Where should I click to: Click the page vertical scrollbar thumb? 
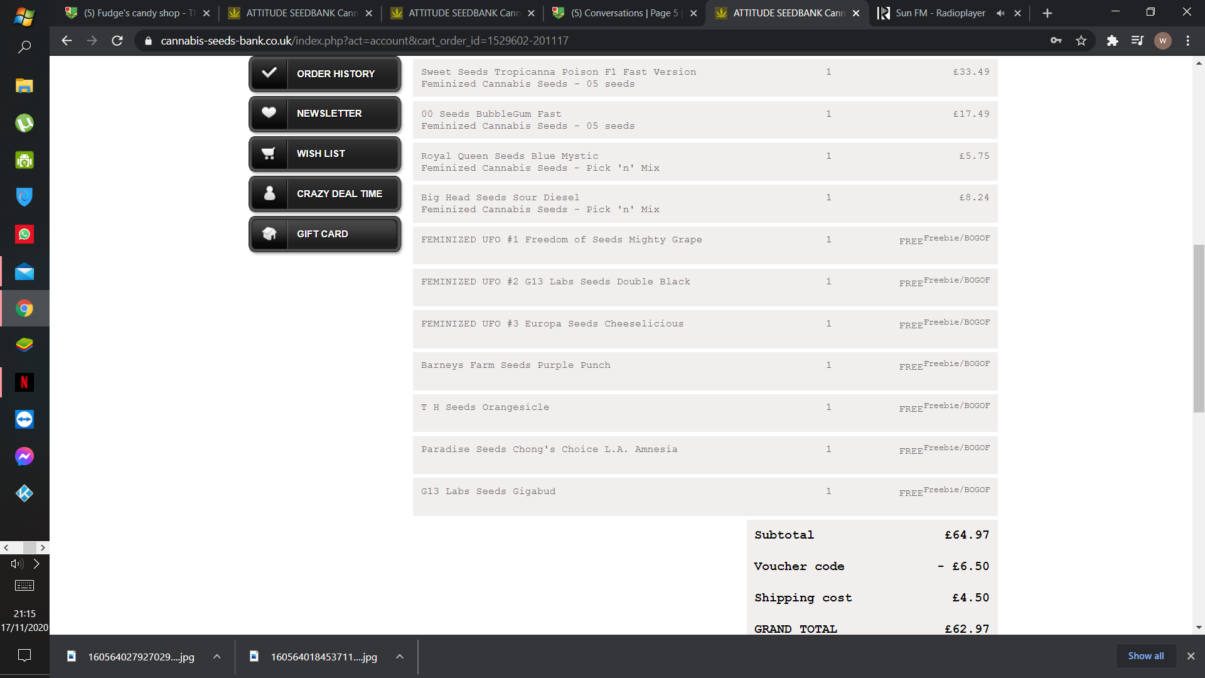[1199, 328]
